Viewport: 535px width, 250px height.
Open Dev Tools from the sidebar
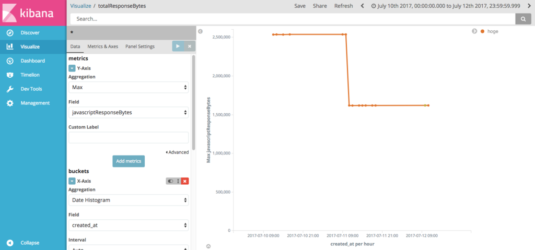tap(33, 89)
